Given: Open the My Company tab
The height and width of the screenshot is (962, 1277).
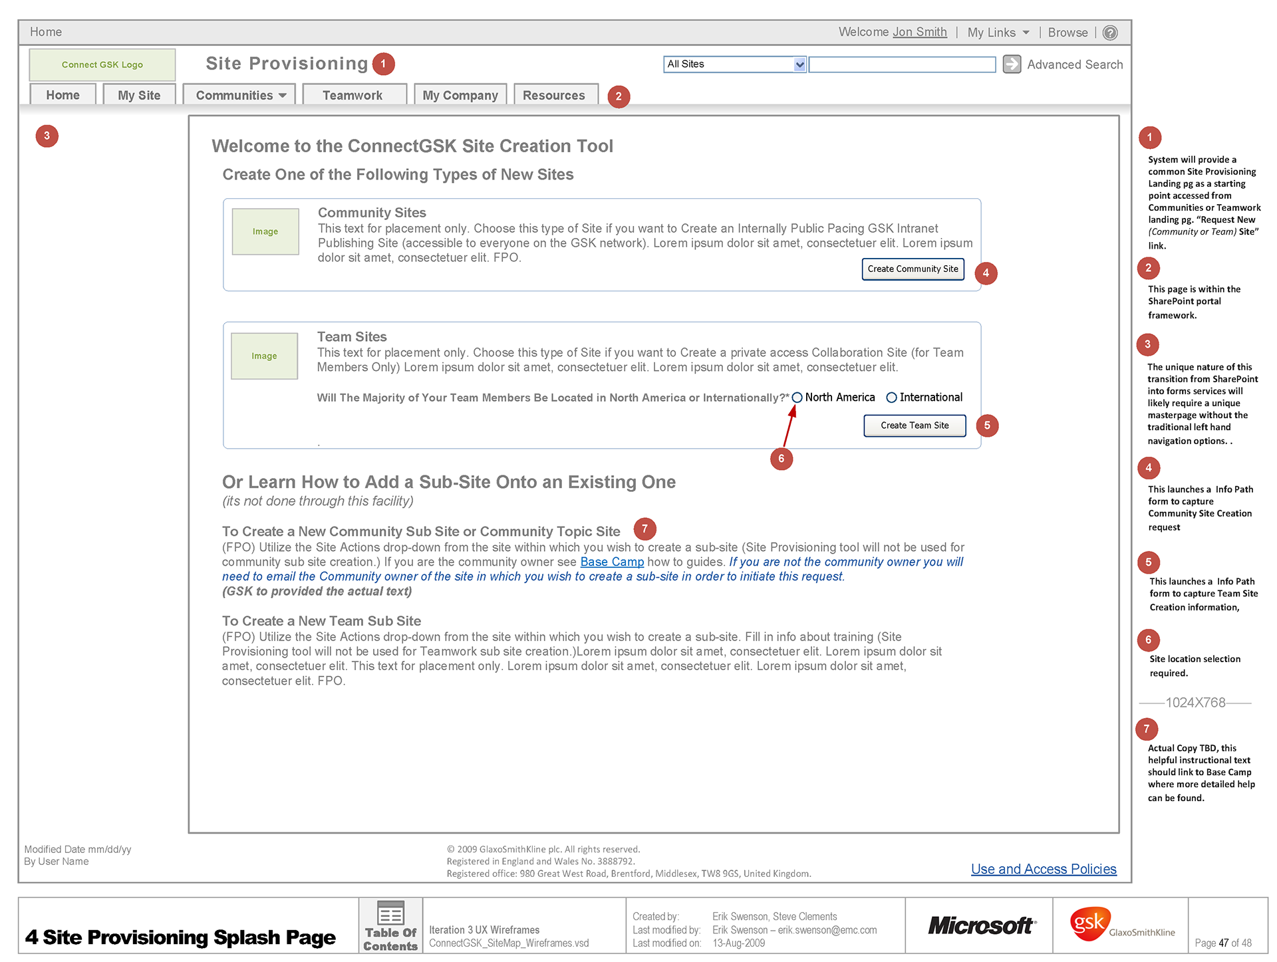Looking at the screenshot, I should 460,95.
